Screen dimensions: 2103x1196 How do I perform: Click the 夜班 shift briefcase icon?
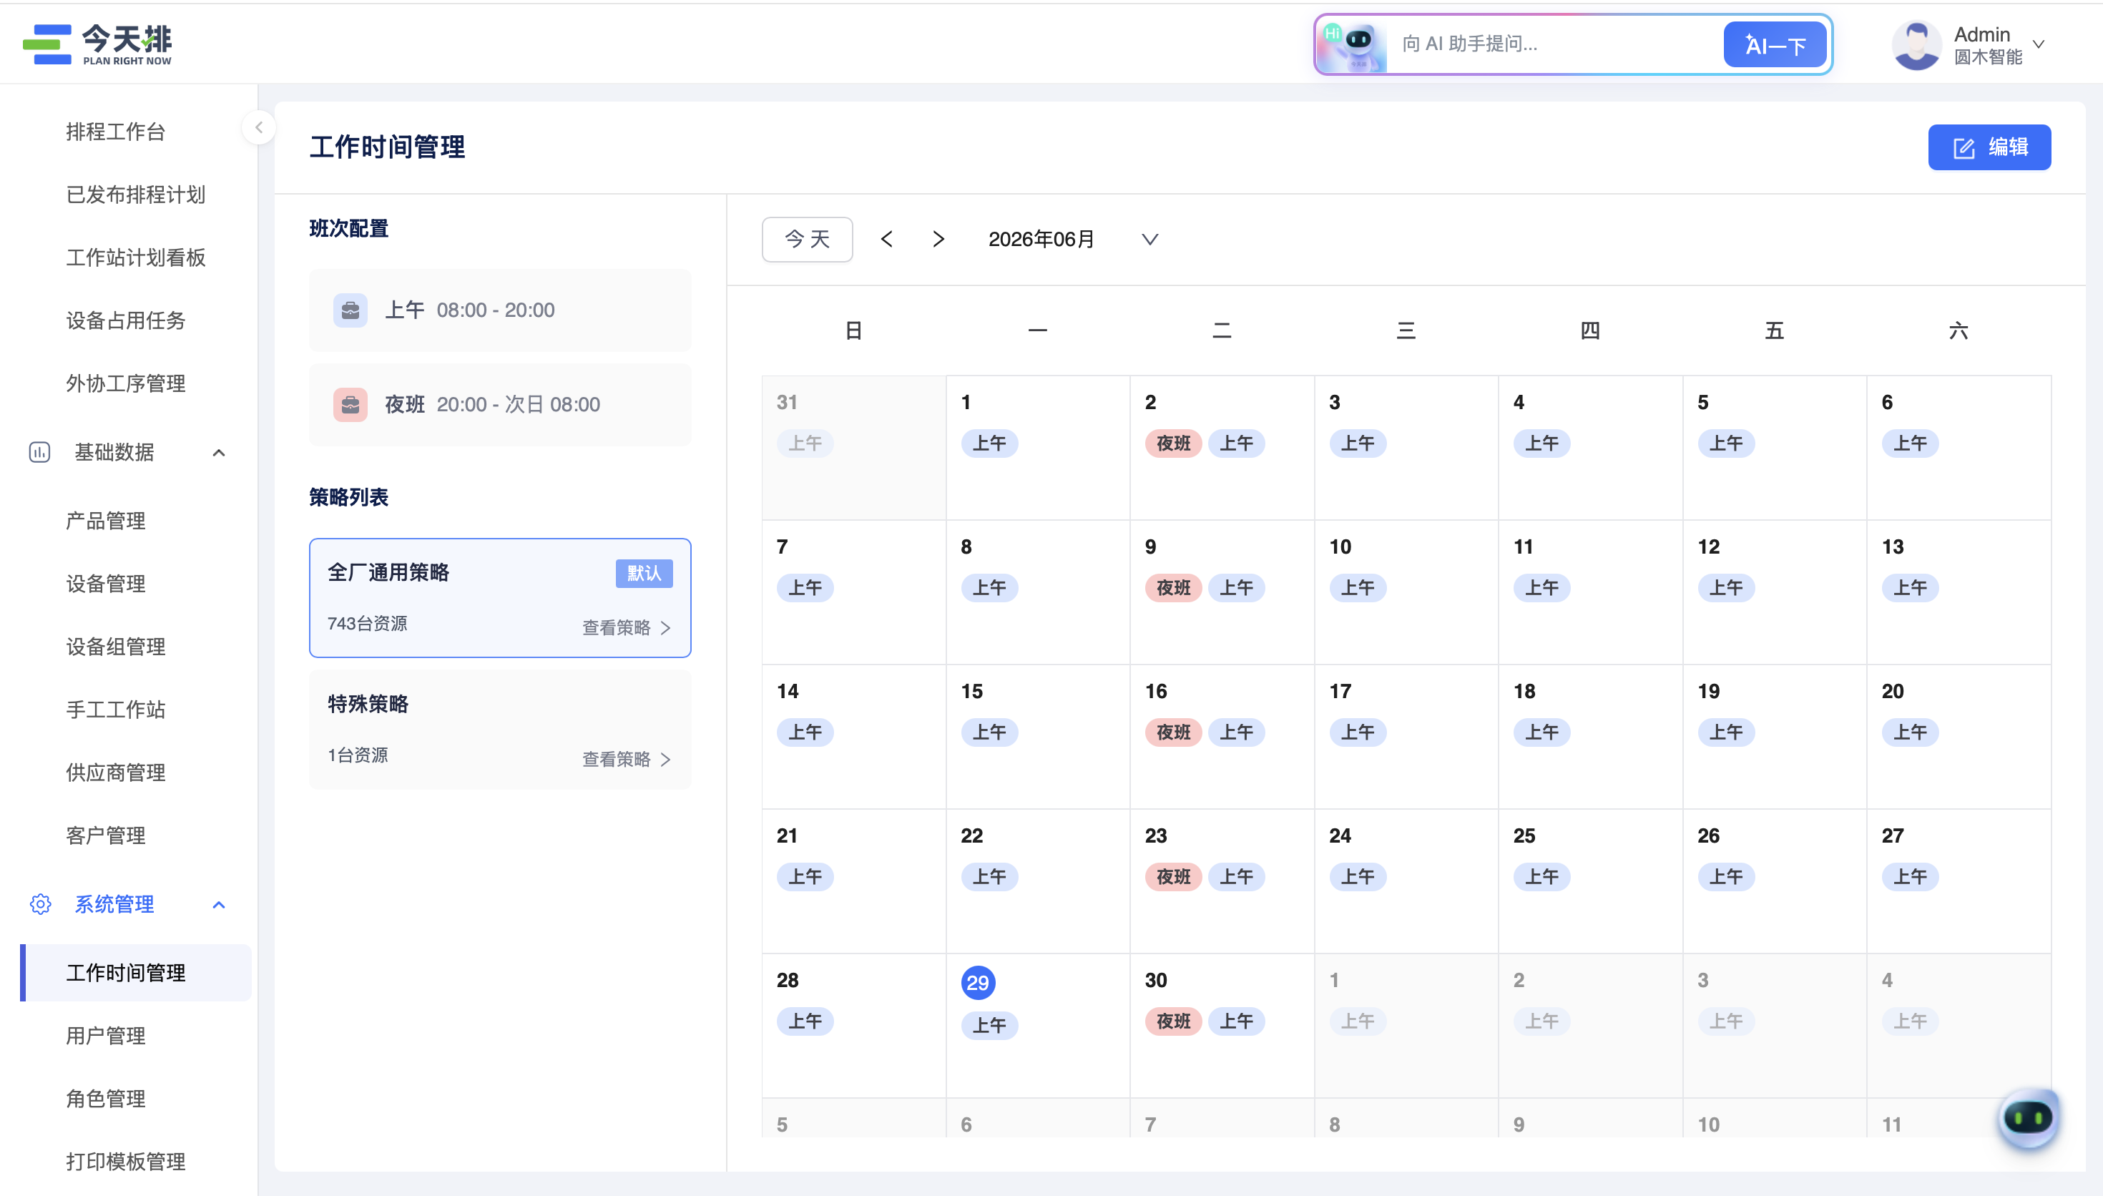click(350, 405)
